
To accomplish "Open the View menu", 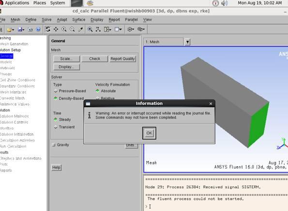I will pos(148,20).
